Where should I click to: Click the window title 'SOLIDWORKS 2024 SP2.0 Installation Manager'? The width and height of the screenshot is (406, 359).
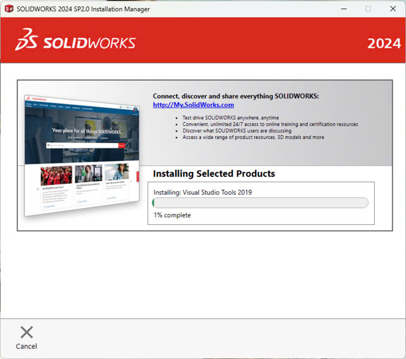pos(83,9)
